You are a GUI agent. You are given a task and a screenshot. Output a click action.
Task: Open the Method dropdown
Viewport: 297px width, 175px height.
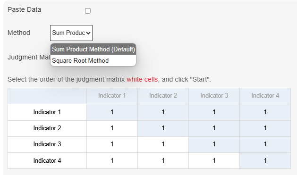[71, 33]
